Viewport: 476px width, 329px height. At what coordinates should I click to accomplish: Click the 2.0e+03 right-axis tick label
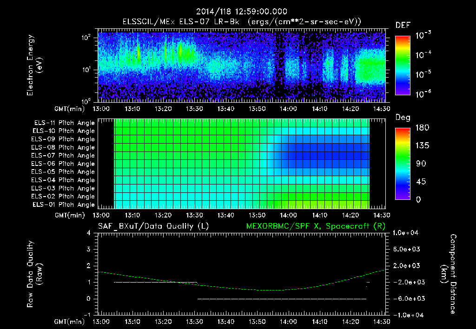pyautogui.click(x=406, y=265)
